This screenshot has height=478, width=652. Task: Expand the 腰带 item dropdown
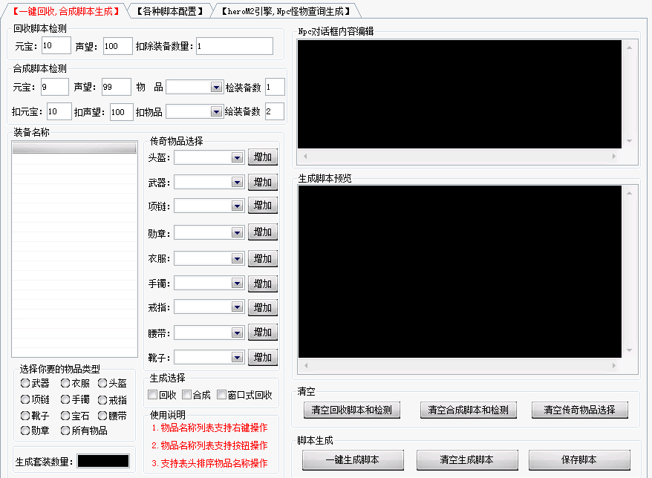pyautogui.click(x=237, y=333)
